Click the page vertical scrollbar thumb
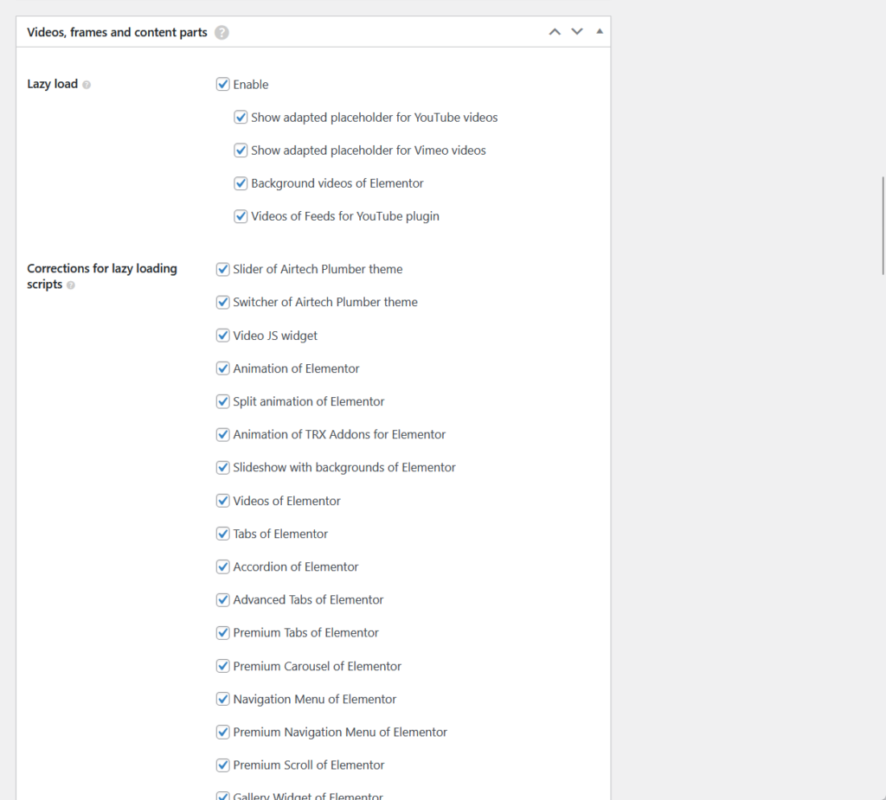Screen dimensions: 886x800 click(883, 226)
